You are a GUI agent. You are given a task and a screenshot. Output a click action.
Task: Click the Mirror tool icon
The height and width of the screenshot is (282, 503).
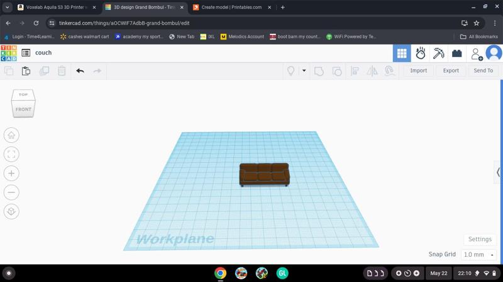coord(372,71)
